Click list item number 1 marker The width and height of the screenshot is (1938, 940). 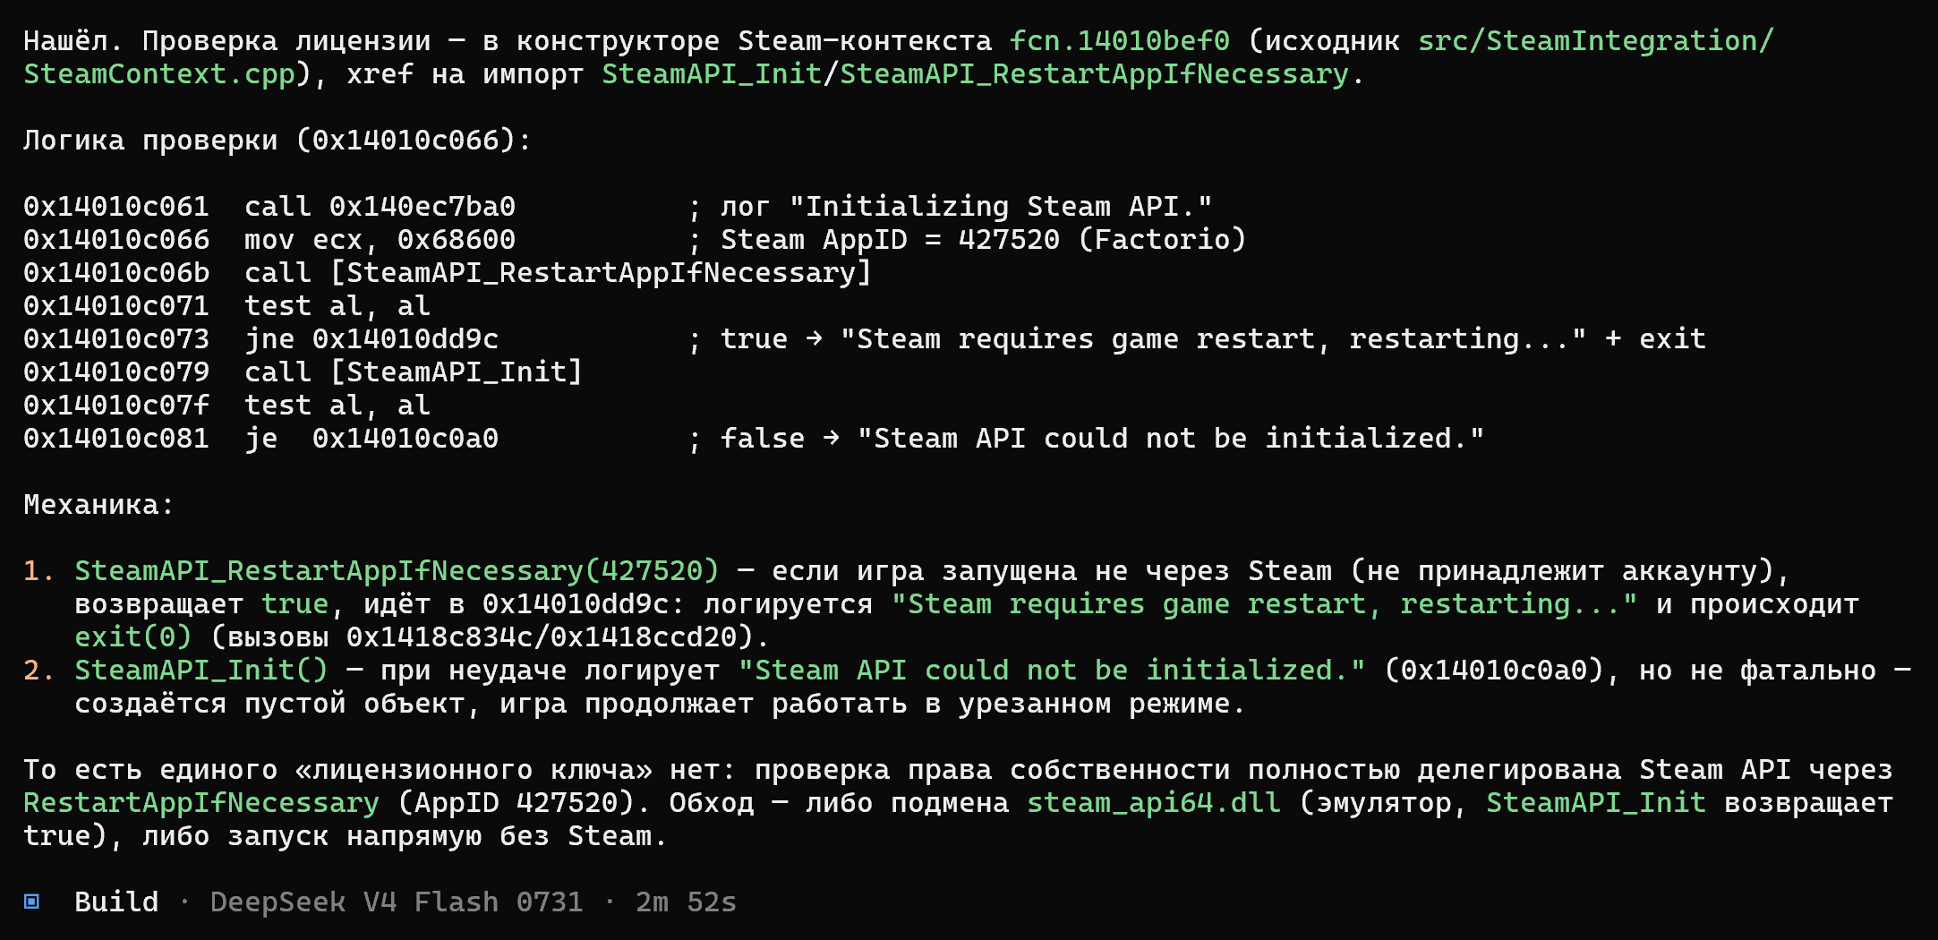click(38, 570)
